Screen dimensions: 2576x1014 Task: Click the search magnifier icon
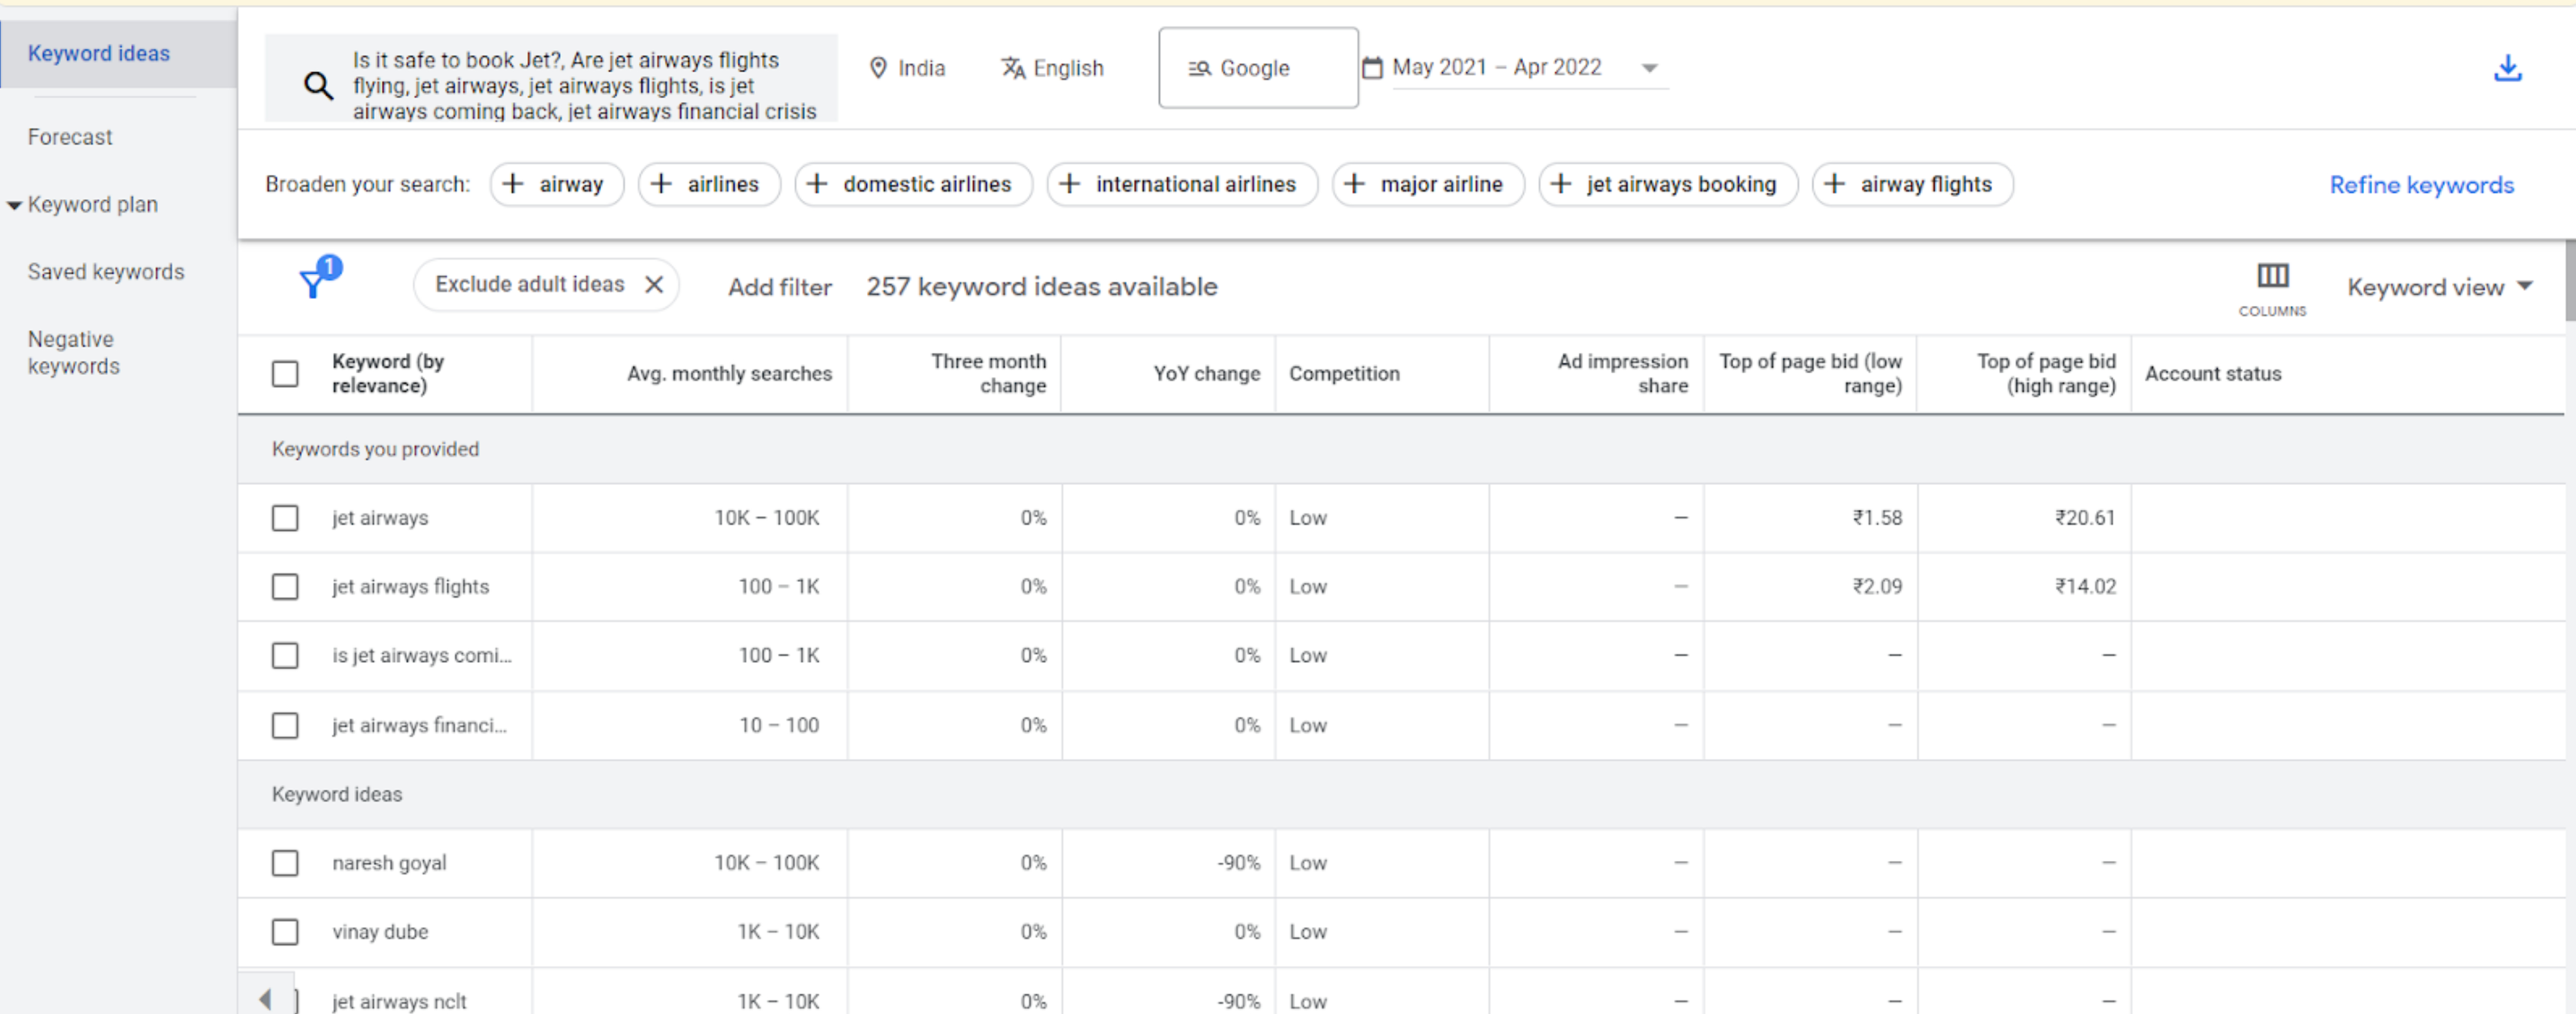[x=318, y=86]
